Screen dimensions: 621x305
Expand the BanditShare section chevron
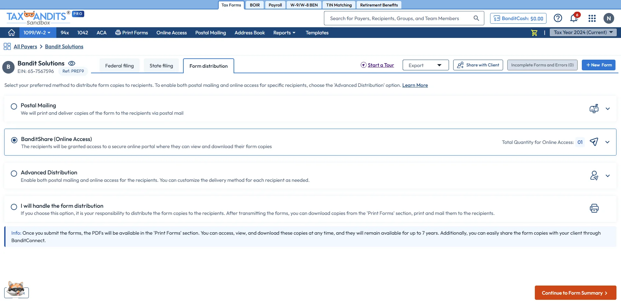(x=607, y=142)
